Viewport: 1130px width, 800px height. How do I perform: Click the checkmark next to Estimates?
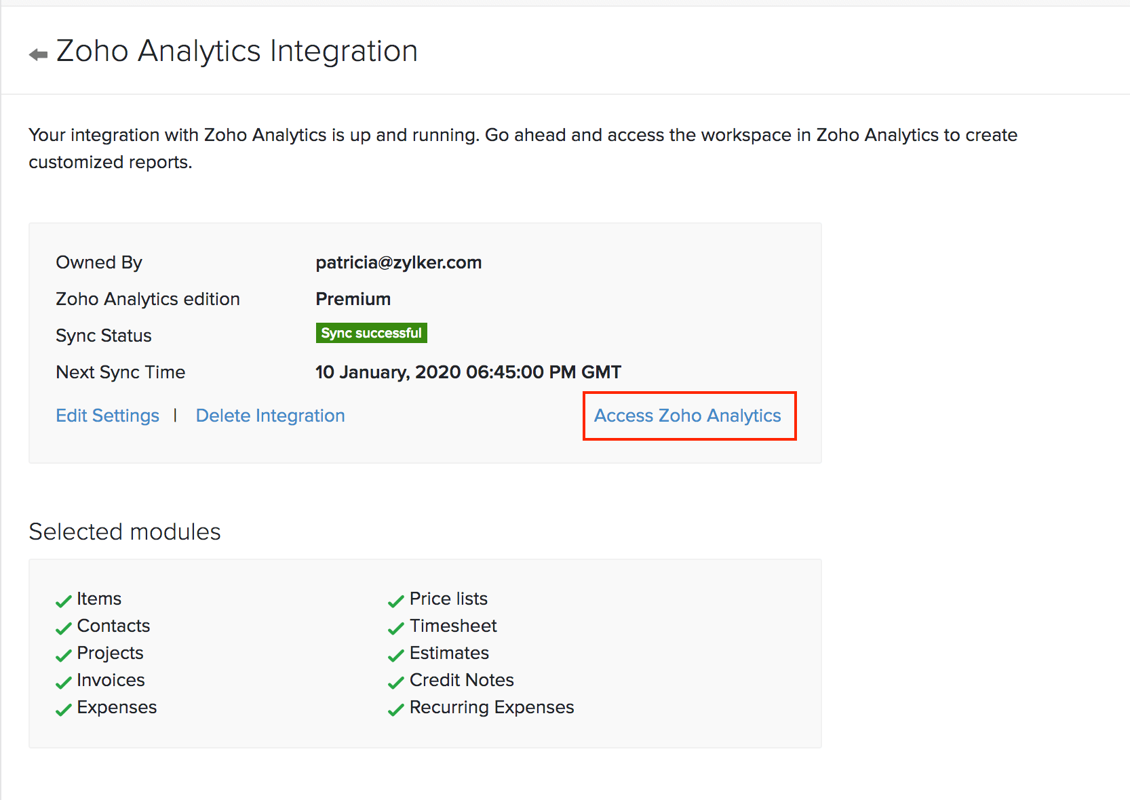point(395,655)
